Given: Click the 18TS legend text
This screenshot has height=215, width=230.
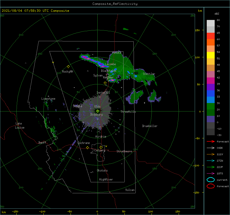Looking at the screenshot, I should pos(220,174).
